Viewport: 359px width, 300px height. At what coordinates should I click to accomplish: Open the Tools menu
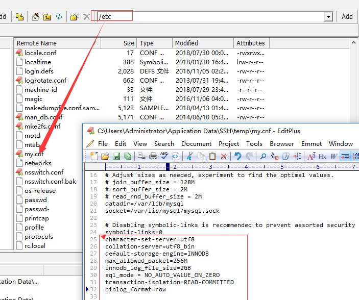click(254, 144)
